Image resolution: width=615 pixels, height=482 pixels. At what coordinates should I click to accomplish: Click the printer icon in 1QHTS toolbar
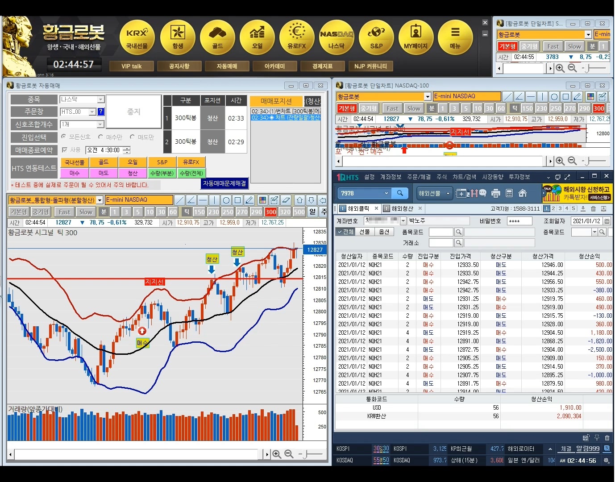[495, 193]
